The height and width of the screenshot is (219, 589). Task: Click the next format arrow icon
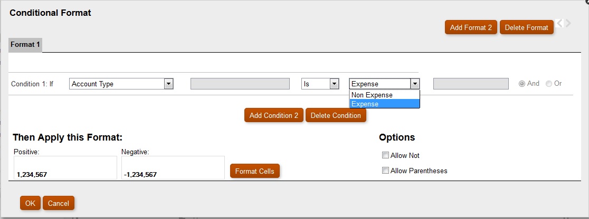(568, 23)
